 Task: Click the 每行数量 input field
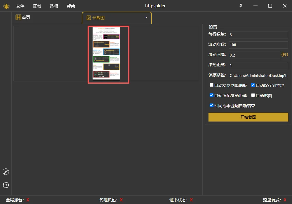[258, 35]
